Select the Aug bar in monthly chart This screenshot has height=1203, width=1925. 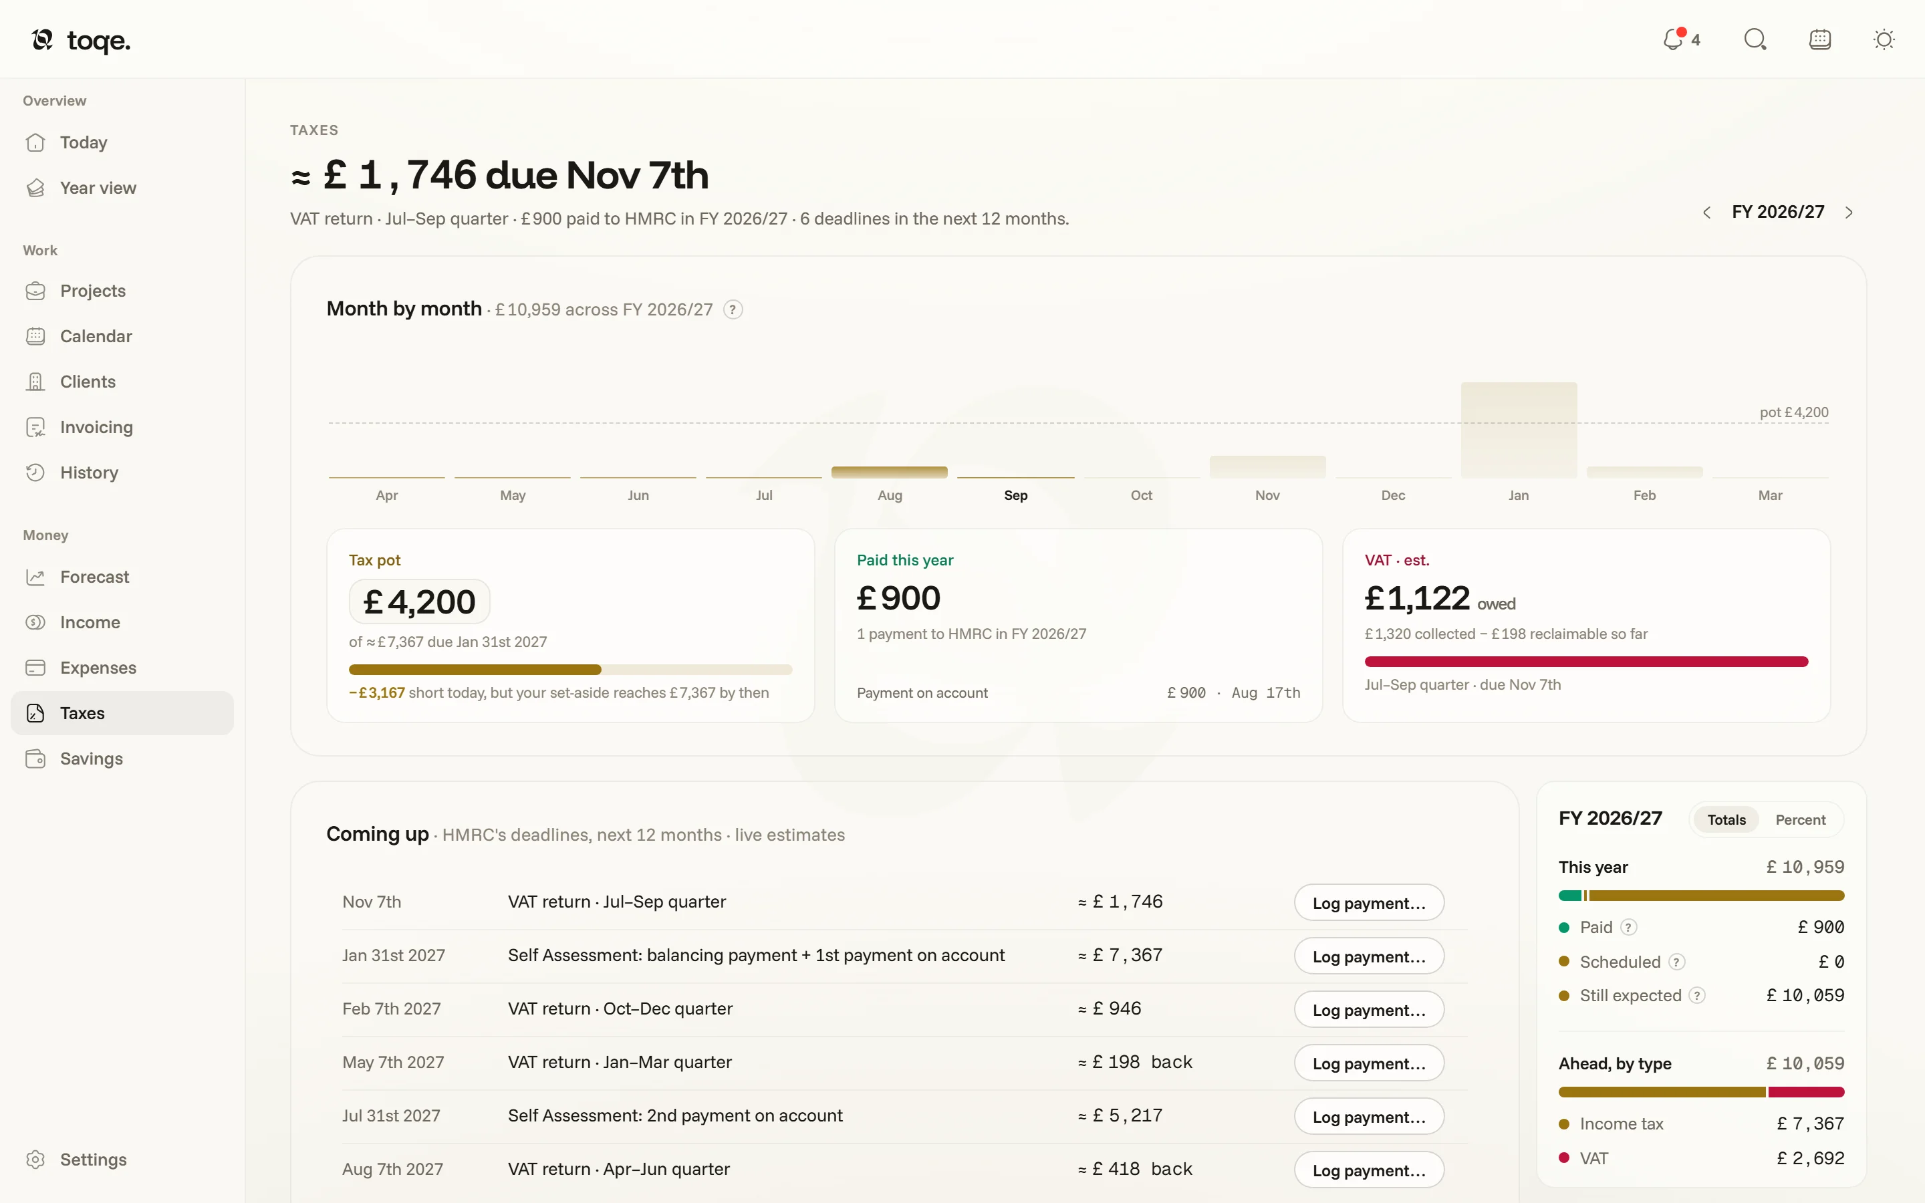click(x=890, y=472)
